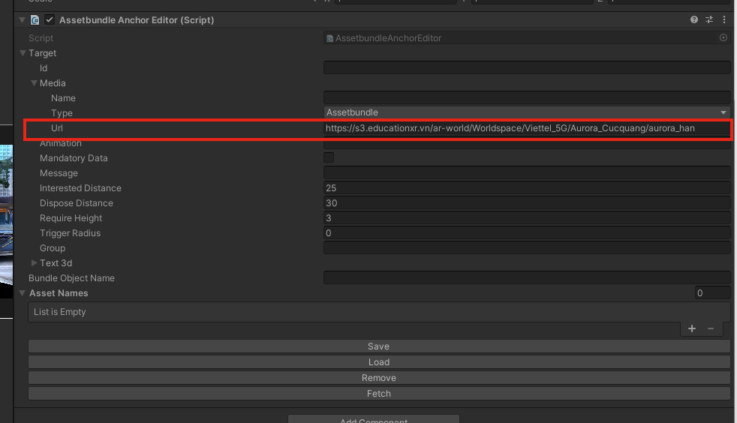The width and height of the screenshot is (737, 423).
Task: Click the script object picker circle
Action: 723,37
